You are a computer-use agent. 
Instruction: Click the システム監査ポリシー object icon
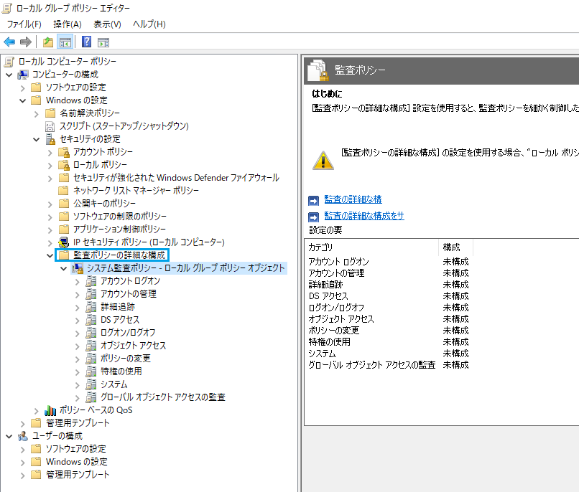tap(78, 268)
